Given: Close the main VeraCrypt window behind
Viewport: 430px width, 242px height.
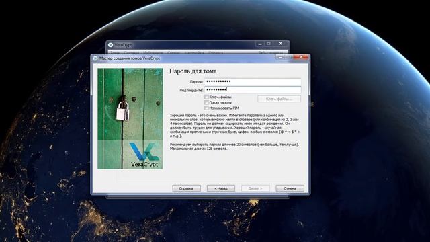Looking at the screenshot, I should 281,44.
